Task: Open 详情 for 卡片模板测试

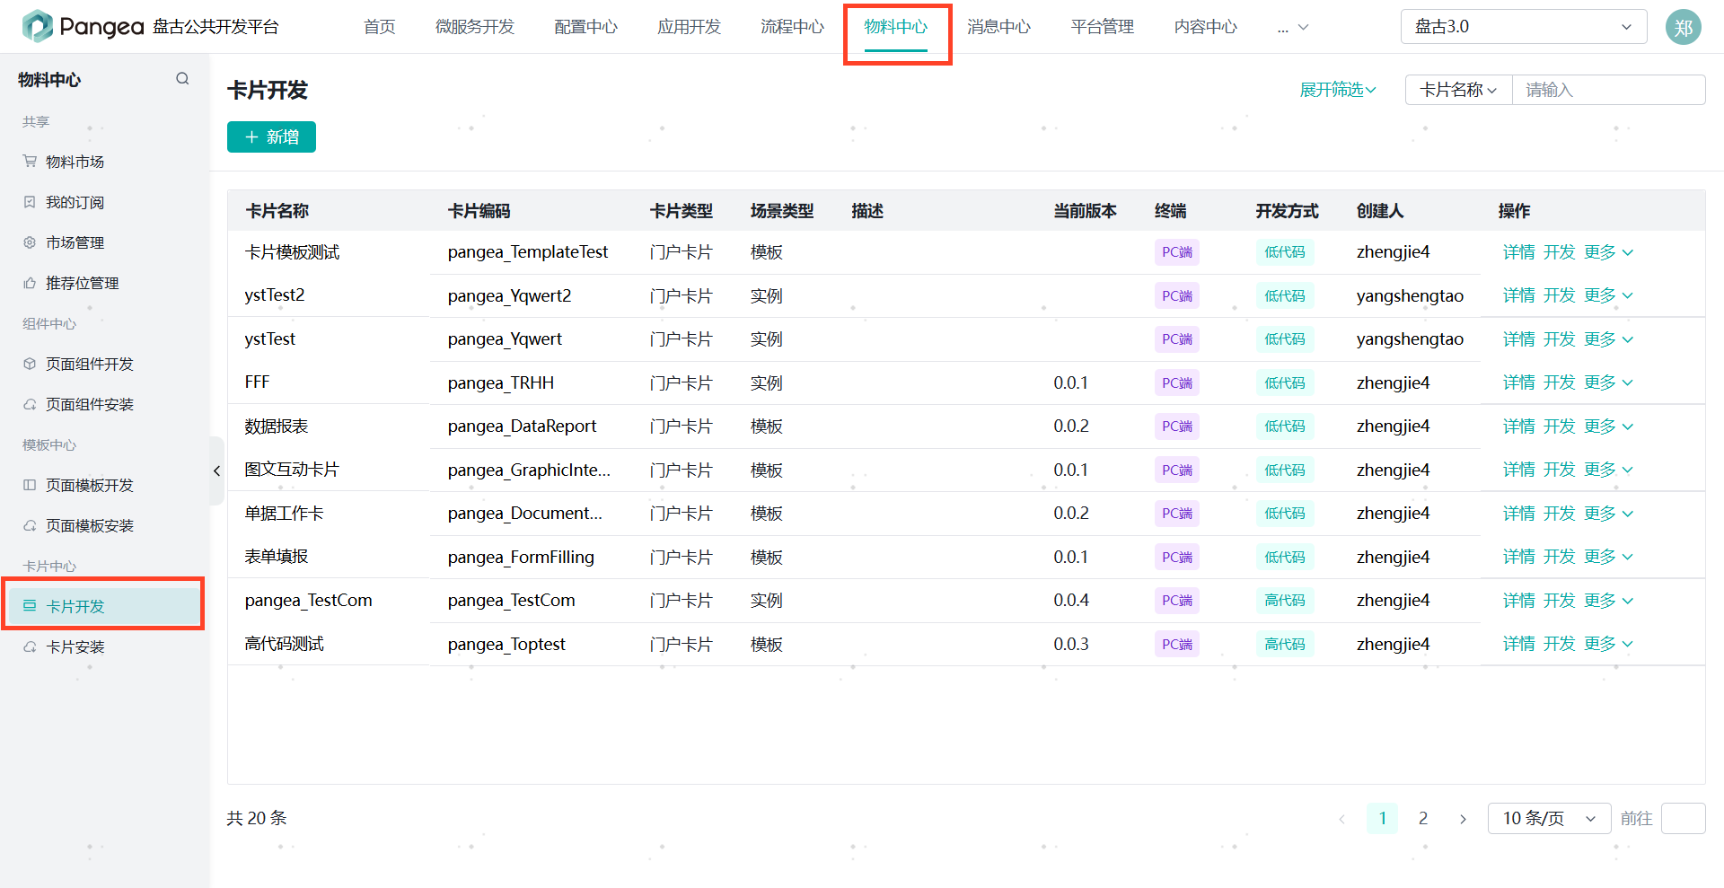Action: click(1519, 252)
